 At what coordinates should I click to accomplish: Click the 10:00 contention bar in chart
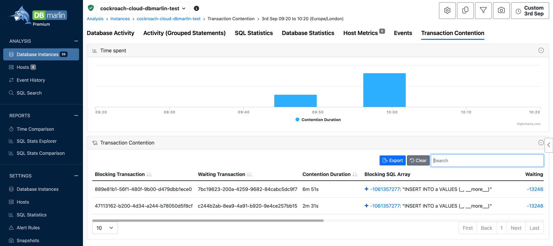(385, 90)
